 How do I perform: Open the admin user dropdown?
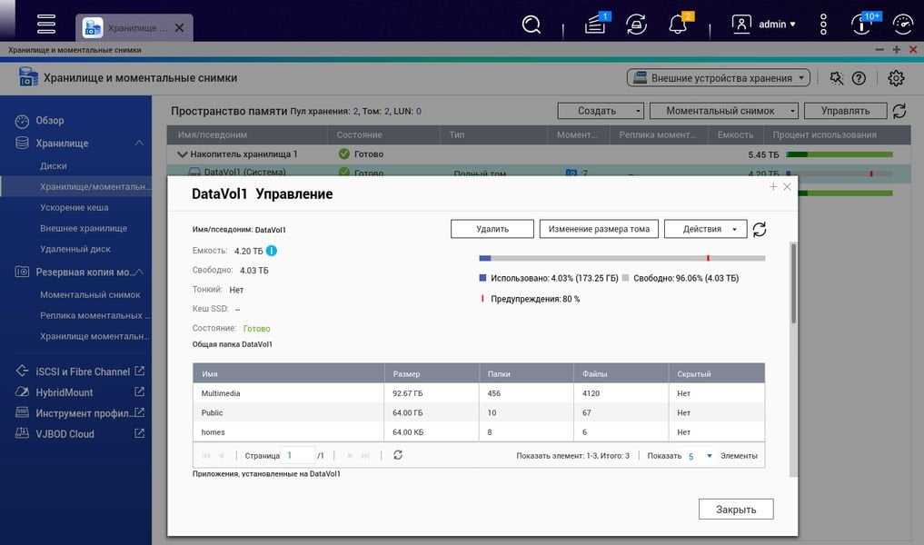pyautogui.click(x=764, y=25)
